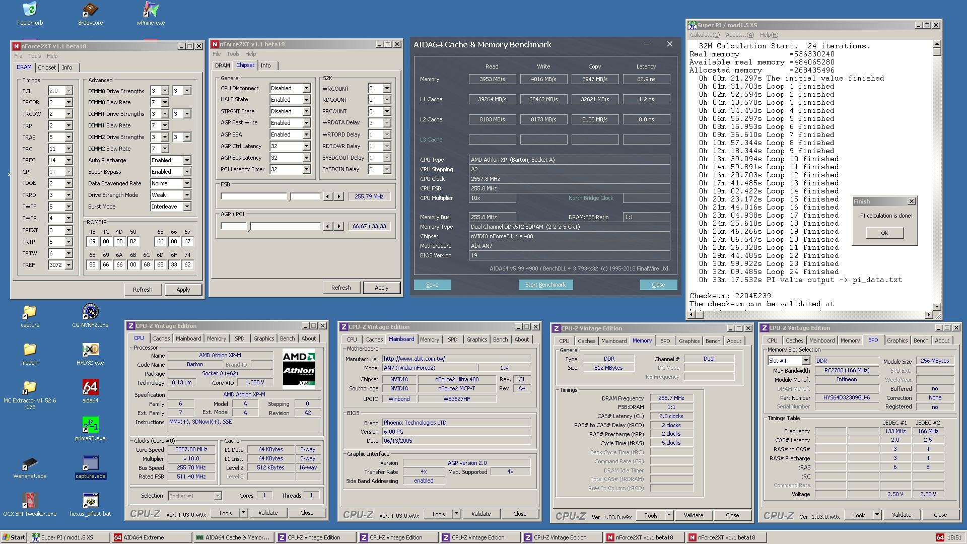
Task: Click Memory Read 3953 MB/s result cell
Action: click(x=492, y=79)
